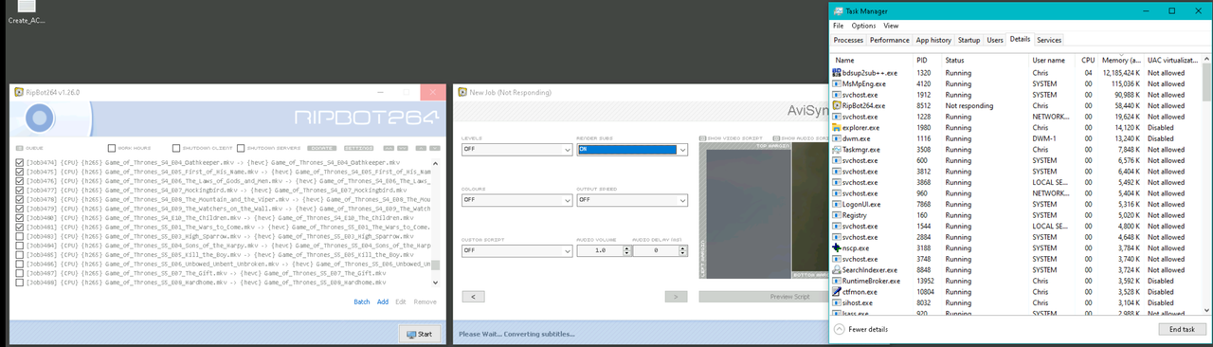This screenshot has height=347, width=1213.
Task: Sort processes by the Memory column header
Action: [1121, 60]
